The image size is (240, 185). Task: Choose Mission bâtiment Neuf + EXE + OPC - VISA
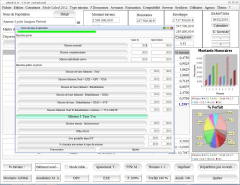tap(82, 79)
